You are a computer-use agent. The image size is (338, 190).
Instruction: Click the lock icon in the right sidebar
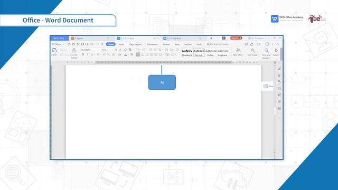[x=279, y=82]
